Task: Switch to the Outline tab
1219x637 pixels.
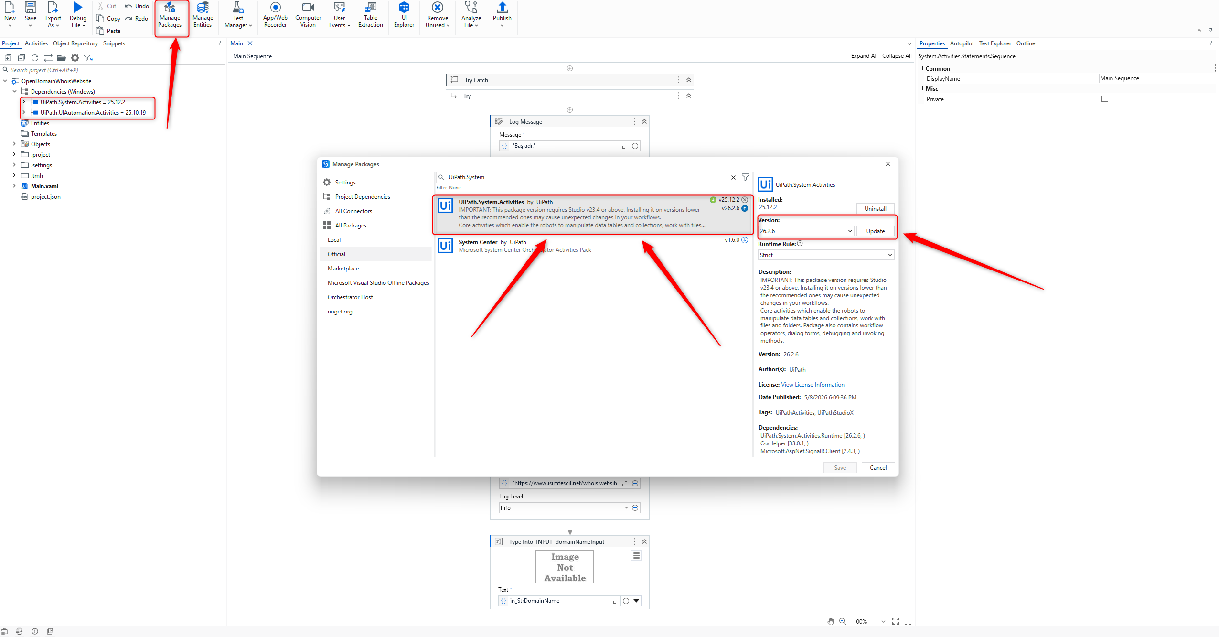Action: 1026,43
